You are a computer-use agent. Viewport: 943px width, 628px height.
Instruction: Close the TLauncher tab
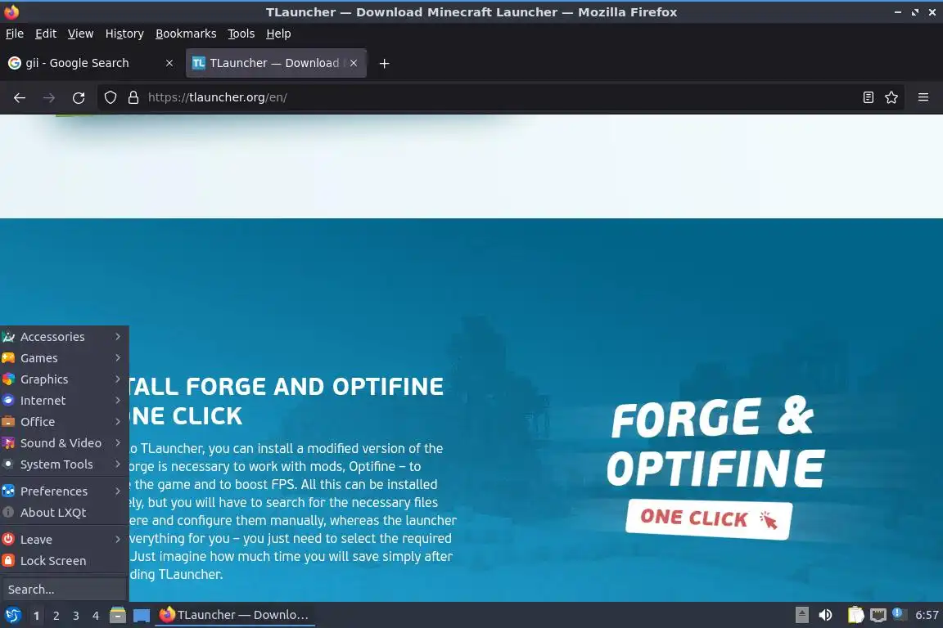(x=354, y=63)
